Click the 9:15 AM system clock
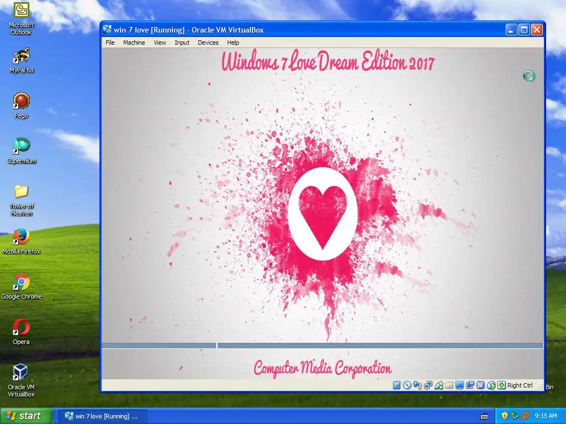 click(546, 416)
